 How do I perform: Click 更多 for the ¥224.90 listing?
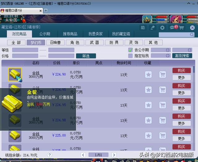pyautogui.click(x=182, y=78)
